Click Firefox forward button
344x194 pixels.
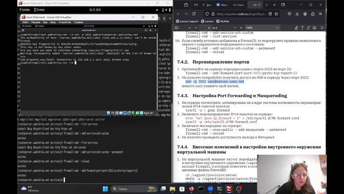(186, 14)
